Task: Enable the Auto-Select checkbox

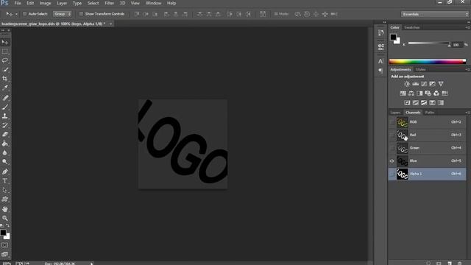Action: coord(24,14)
